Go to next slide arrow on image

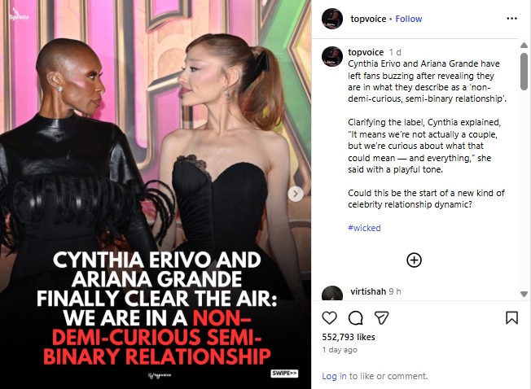point(296,194)
